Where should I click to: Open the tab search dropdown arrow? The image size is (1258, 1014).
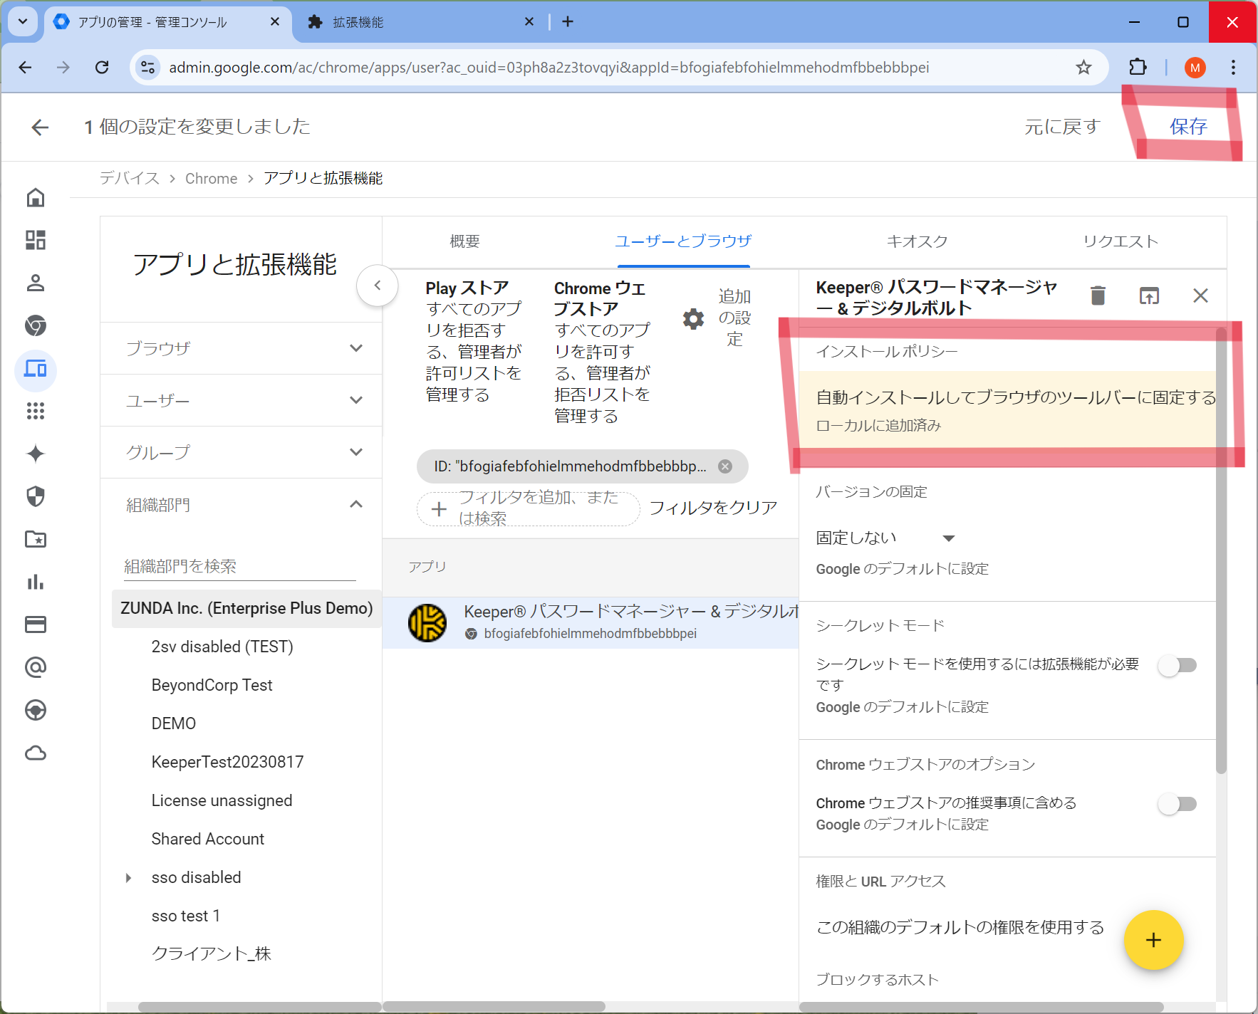(23, 21)
